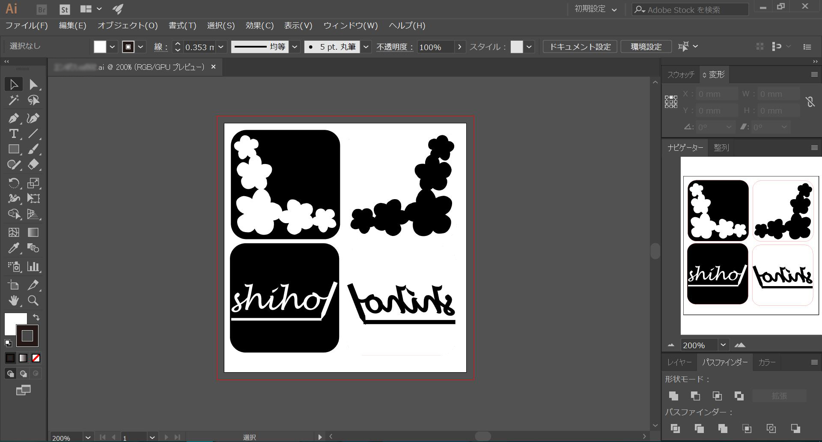Choose the Eraser tool
This screenshot has width=822, height=442.
33,165
